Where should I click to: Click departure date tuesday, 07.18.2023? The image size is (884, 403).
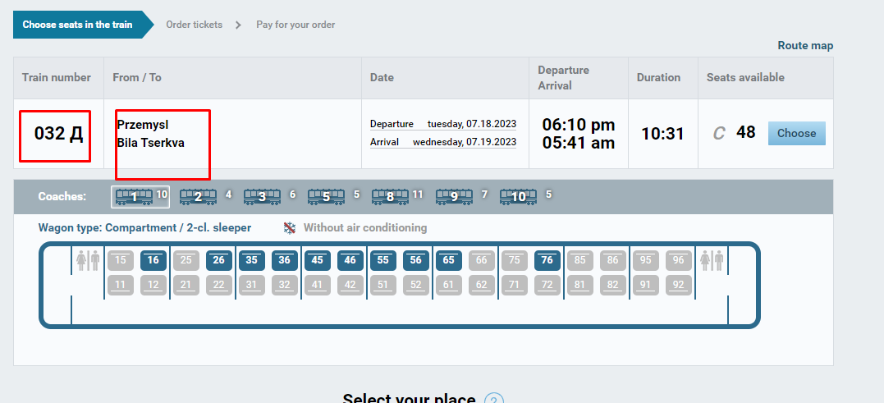coord(472,124)
